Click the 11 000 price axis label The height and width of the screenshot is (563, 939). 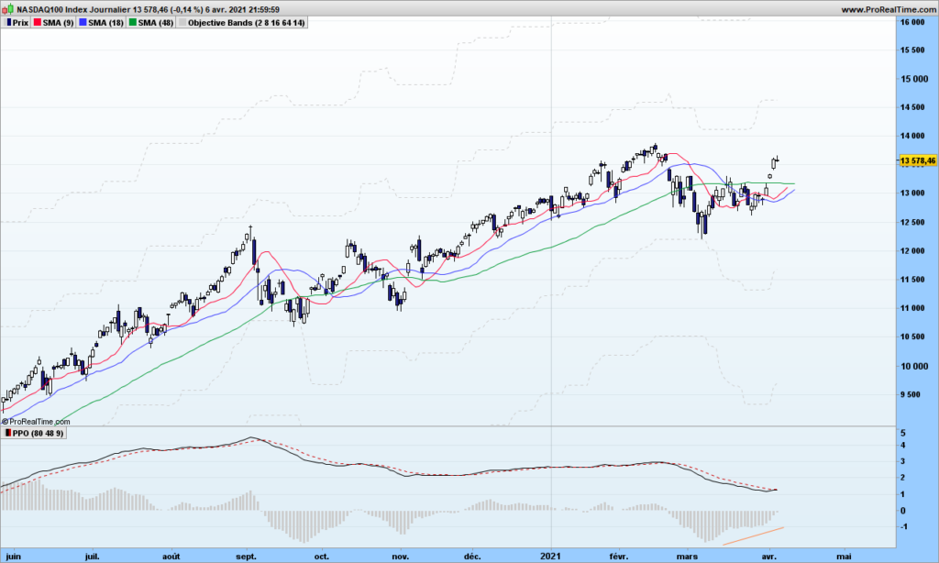[x=912, y=308]
